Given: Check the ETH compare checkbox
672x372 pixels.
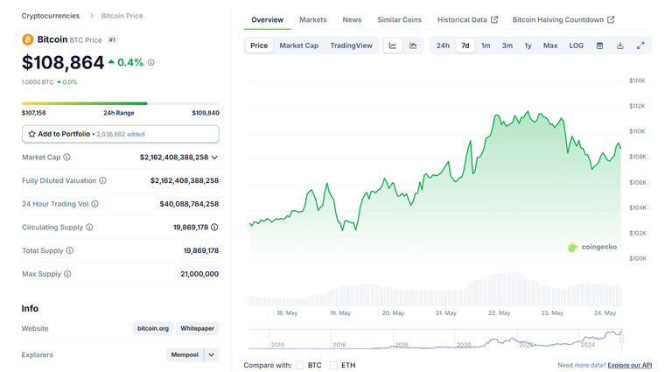Looking at the screenshot, I should (x=333, y=365).
